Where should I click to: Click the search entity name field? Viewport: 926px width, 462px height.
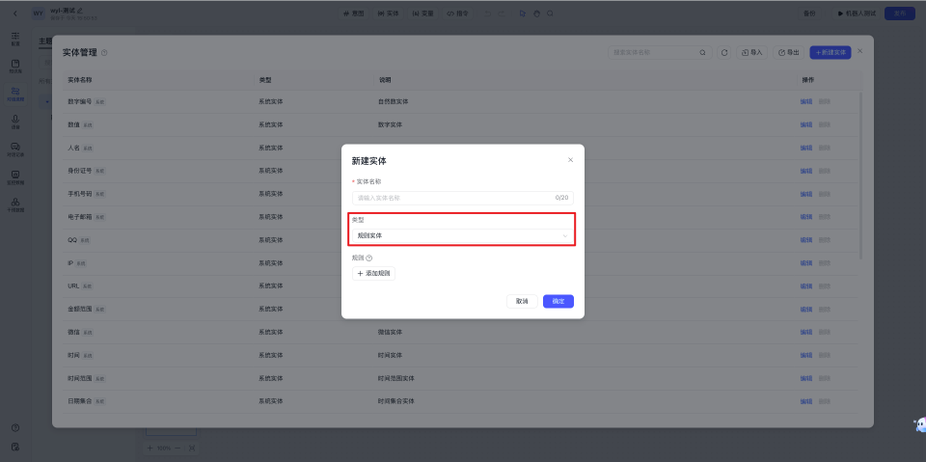[x=652, y=52]
